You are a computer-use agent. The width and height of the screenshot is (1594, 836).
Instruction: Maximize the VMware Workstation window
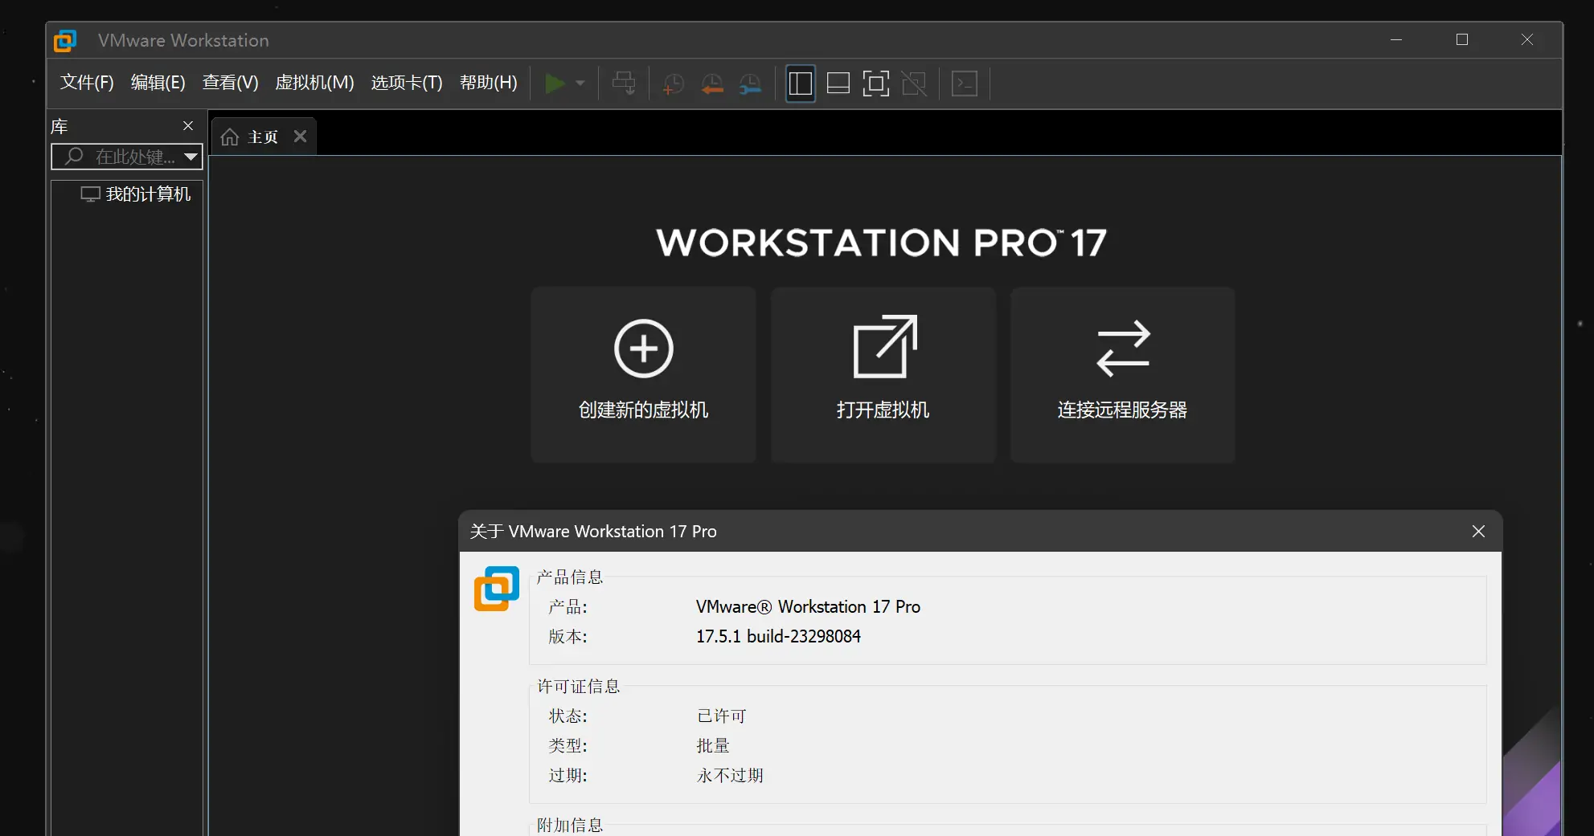coord(1462,40)
